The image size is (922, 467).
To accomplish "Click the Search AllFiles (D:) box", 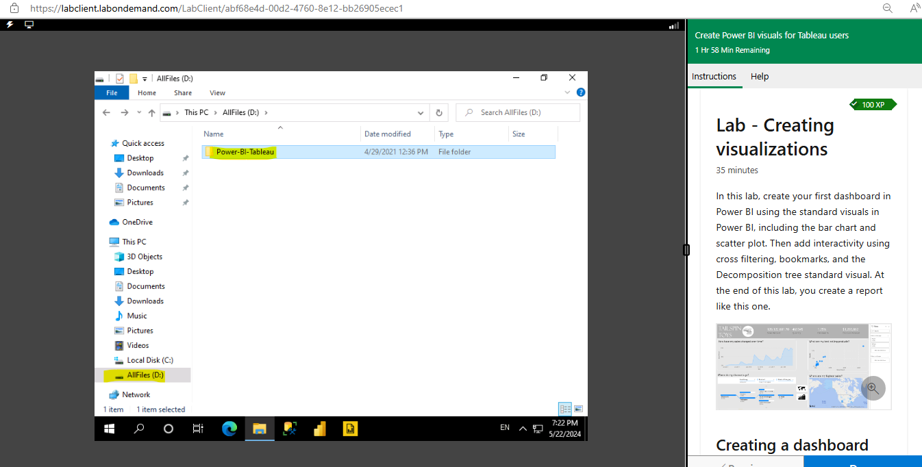I will click(518, 112).
